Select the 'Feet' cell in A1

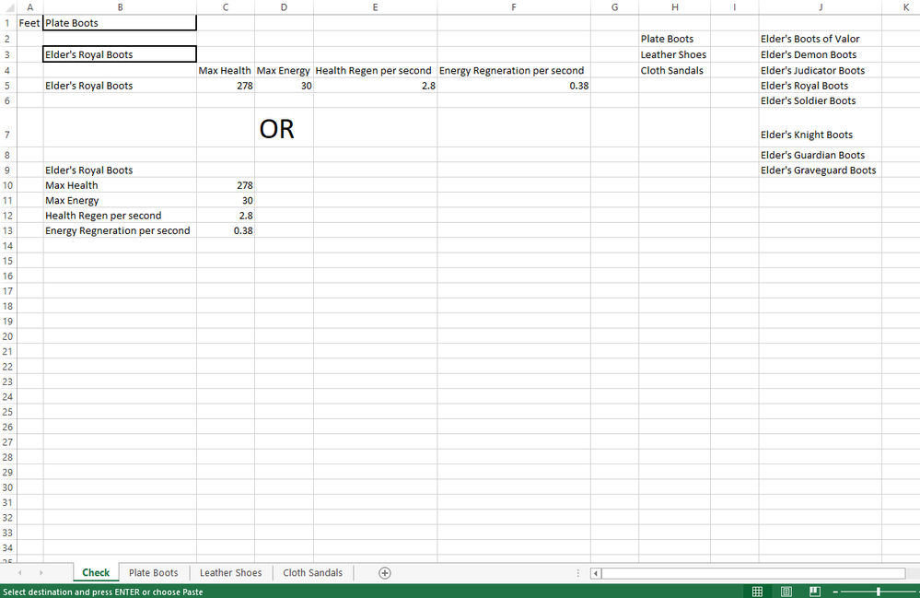point(29,23)
